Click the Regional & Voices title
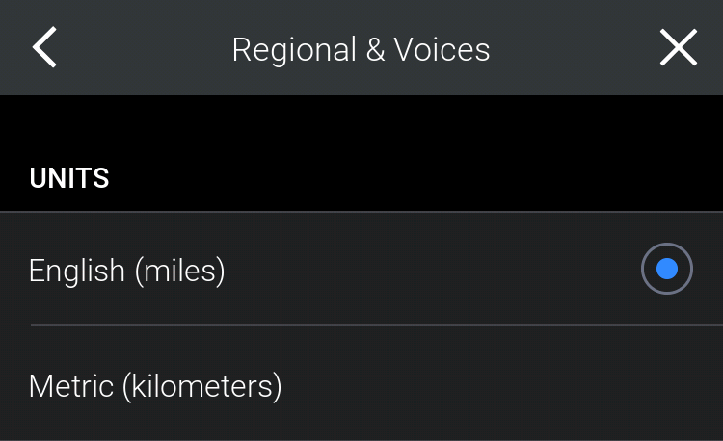This screenshot has width=723, height=441. 361,49
